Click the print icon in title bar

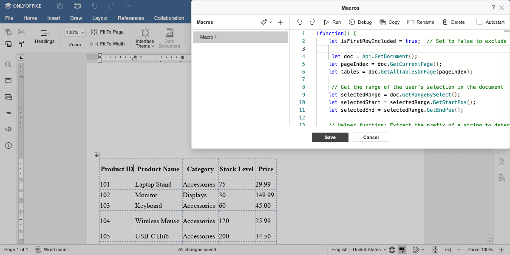[x=77, y=6]
